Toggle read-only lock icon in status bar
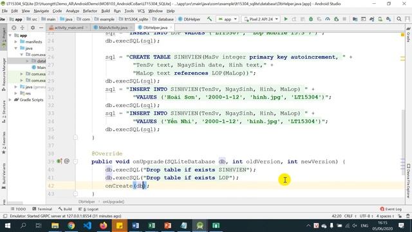This screenshot has width=412, height=232. tap(400, 216)
